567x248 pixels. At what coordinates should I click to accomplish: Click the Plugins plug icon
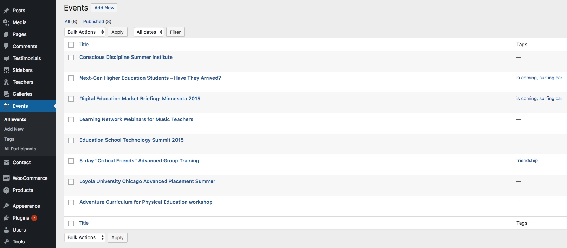(6, 218)
